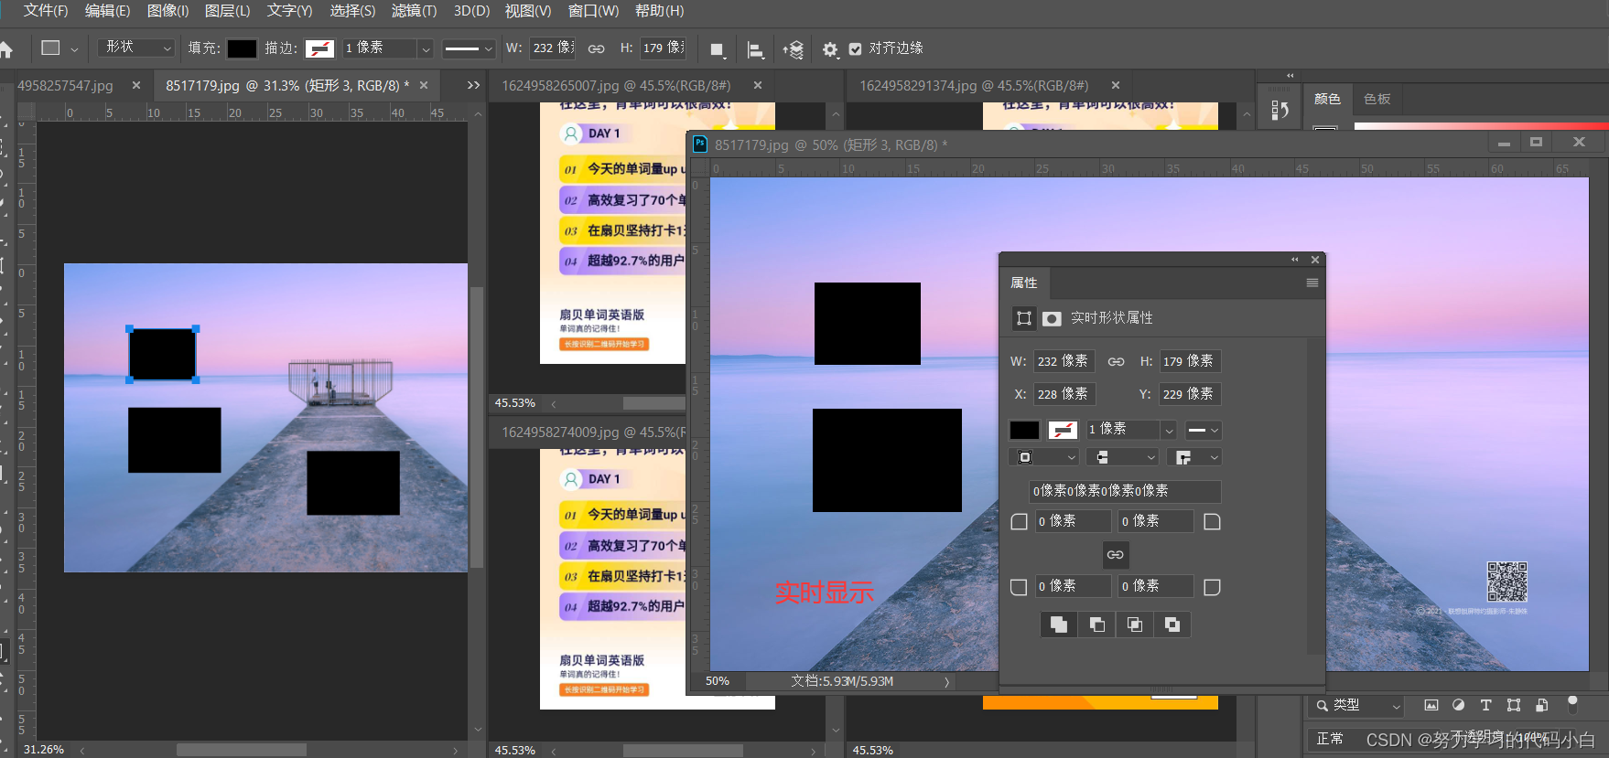Click the no-stroke swatch in 属性 panel

tap(1063, 430)
